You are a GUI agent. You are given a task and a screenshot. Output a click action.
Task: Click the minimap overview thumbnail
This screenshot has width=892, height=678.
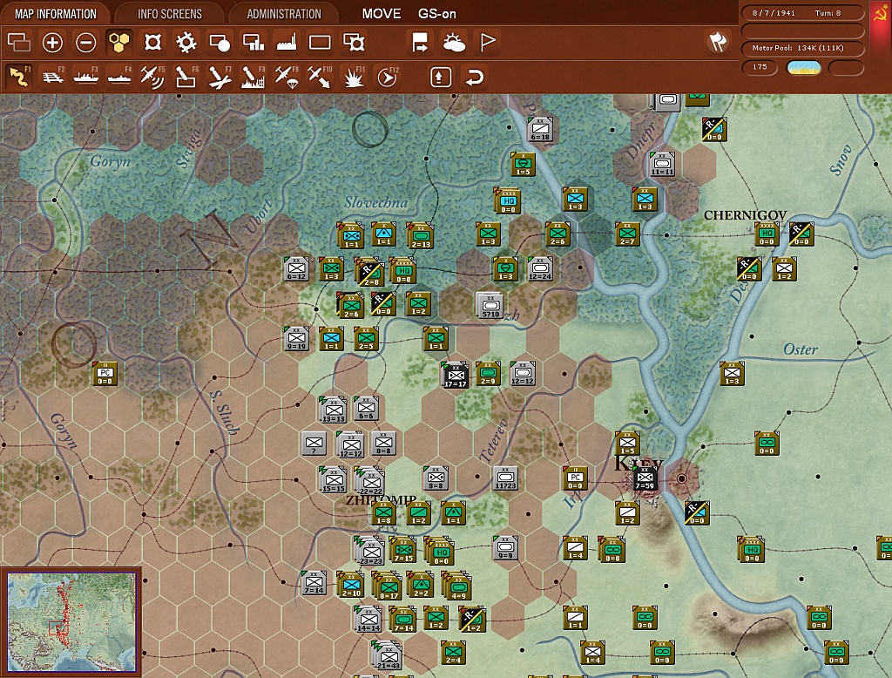[x=71, y=622]
